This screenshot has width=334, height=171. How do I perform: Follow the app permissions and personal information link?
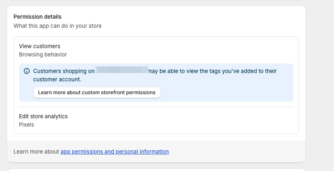click(x=115, y=151)
